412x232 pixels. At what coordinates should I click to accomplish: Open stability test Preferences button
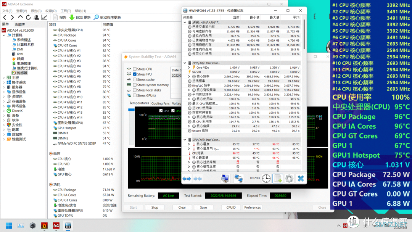click(x=253, y=208)
